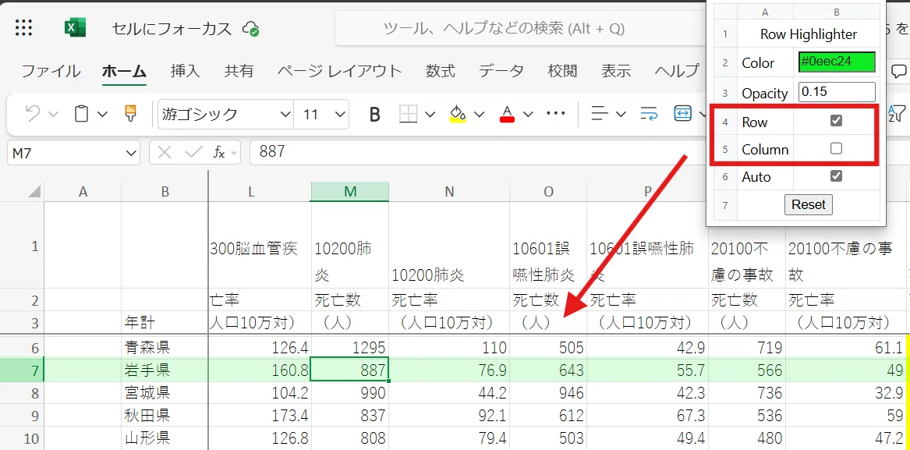910x450 pixels.
Task: Click the insert function fx icon
Action: click(x=219, y=153)
